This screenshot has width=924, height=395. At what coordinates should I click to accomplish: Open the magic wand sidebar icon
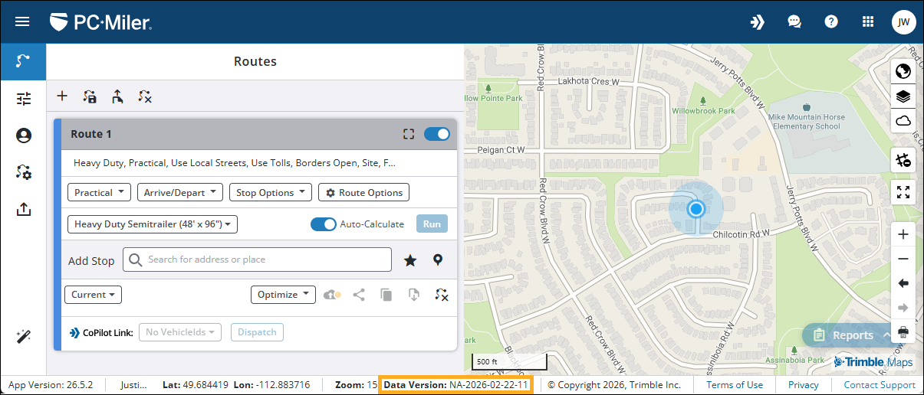click(23, 336)
